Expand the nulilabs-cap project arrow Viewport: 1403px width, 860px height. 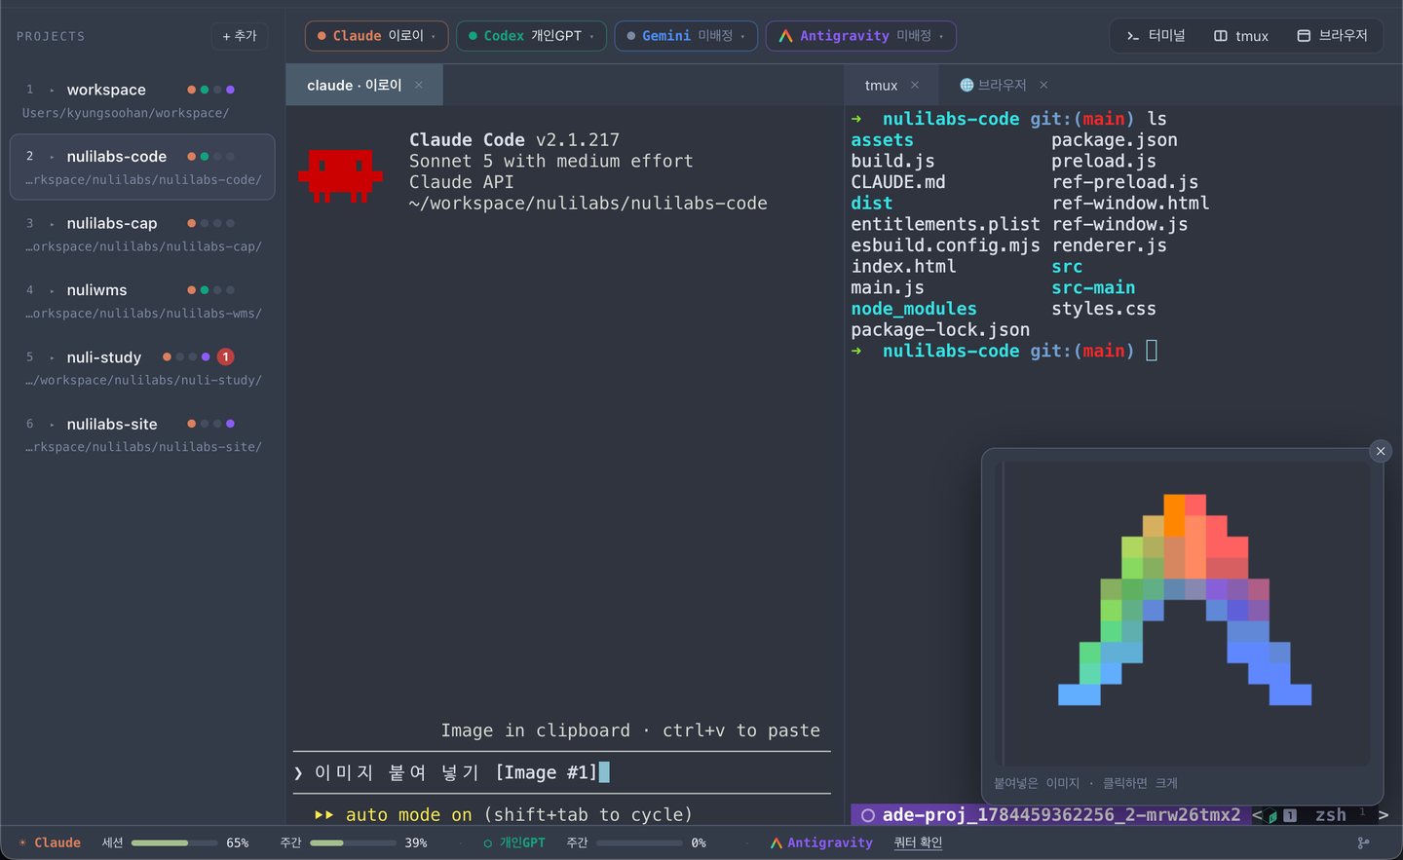pyautogui.click(x=52, y=224)
